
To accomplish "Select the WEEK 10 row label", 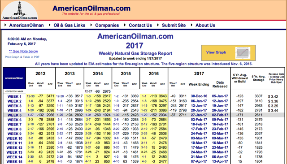I will (14, 138).
